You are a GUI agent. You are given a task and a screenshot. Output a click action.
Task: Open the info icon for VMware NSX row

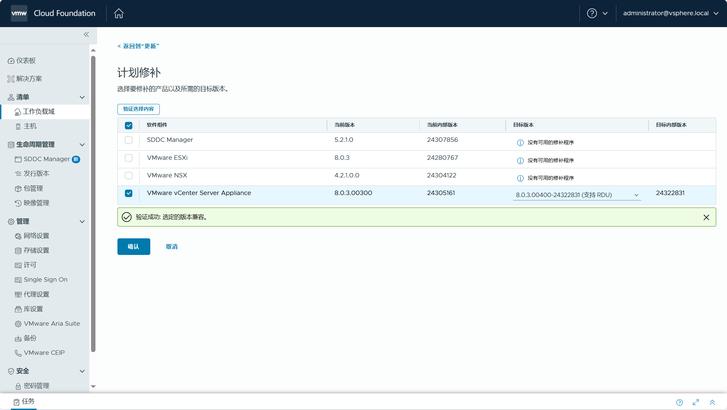pyautogui.click(x=521, y=178)
